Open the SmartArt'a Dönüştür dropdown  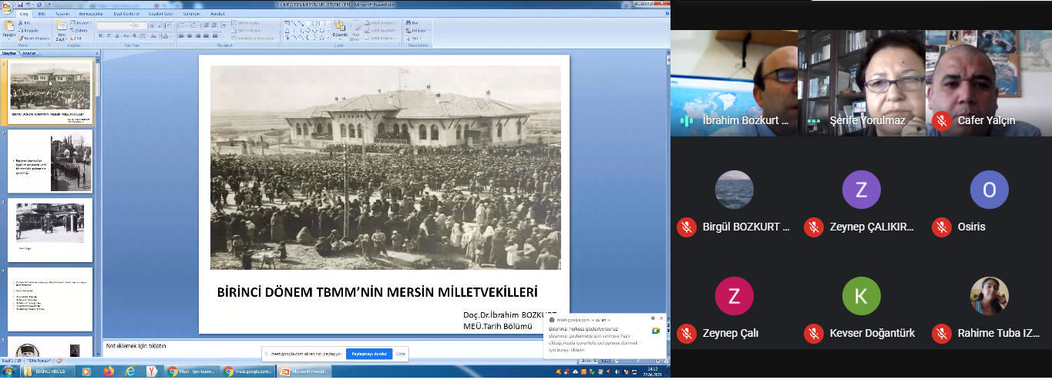click(x=256, y=37)
